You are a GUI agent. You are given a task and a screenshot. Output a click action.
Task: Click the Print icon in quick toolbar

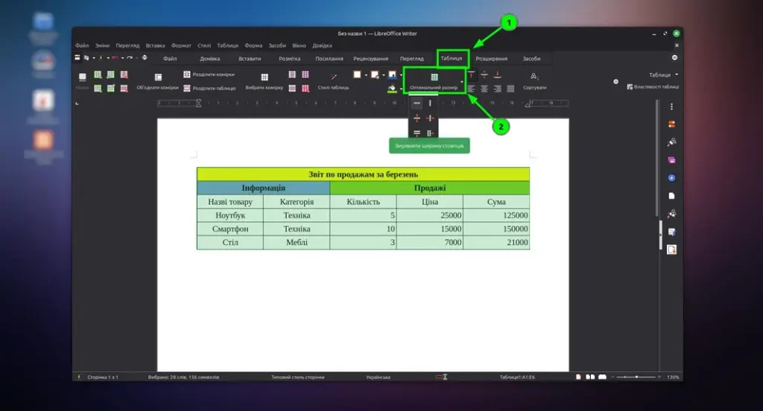[x=145, y=57]
